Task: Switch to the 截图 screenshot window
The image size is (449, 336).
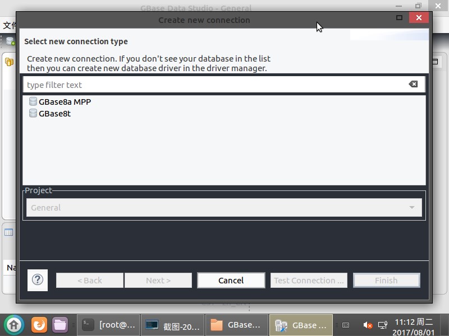Action: pos(172,325)
